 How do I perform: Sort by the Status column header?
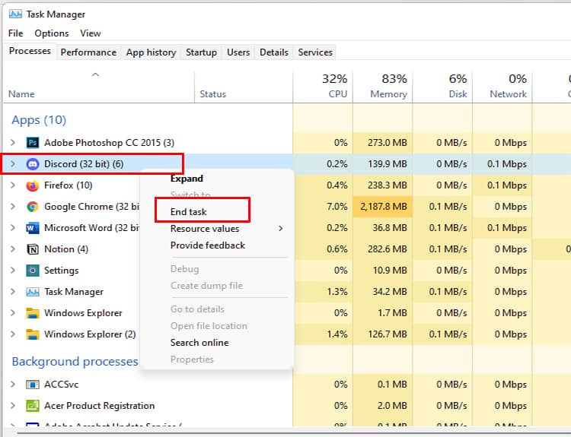244,87
